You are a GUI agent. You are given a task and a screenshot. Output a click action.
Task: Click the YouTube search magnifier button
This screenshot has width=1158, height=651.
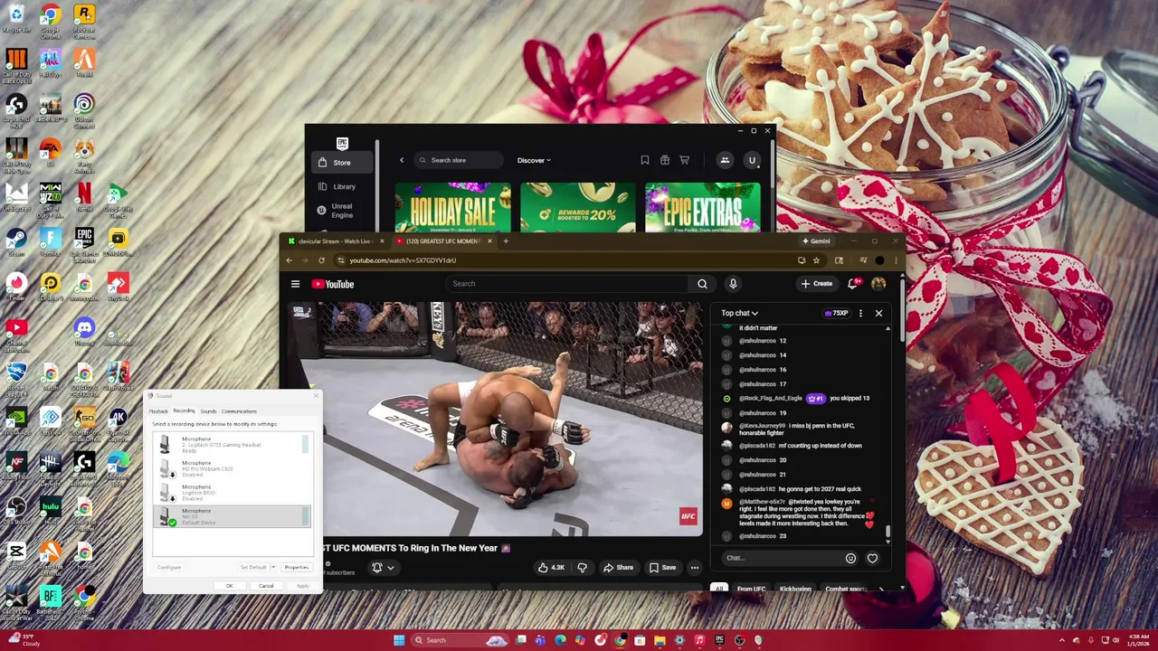click(701, 284)
